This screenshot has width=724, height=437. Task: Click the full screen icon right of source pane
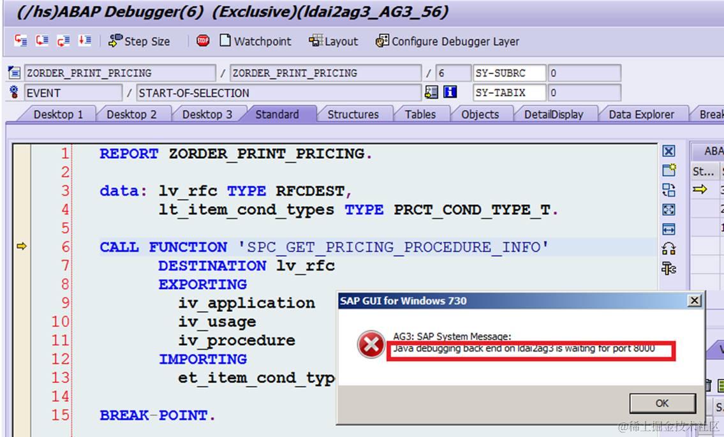(669, 210)
